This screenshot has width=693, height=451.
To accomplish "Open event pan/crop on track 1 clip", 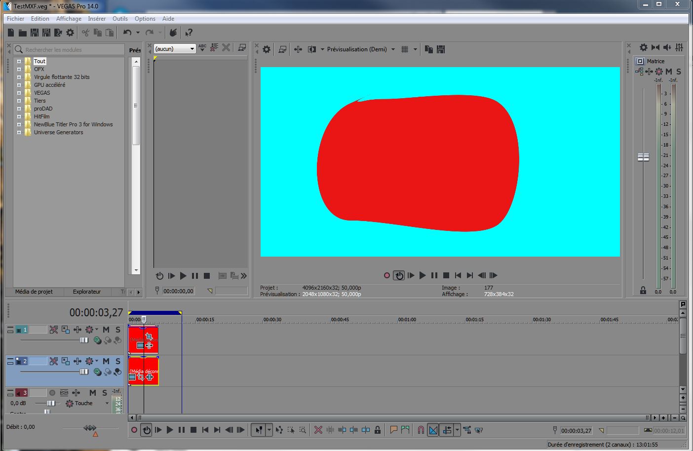I will click(149, 337).
